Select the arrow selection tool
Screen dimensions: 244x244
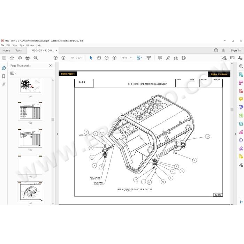point(91,58)
